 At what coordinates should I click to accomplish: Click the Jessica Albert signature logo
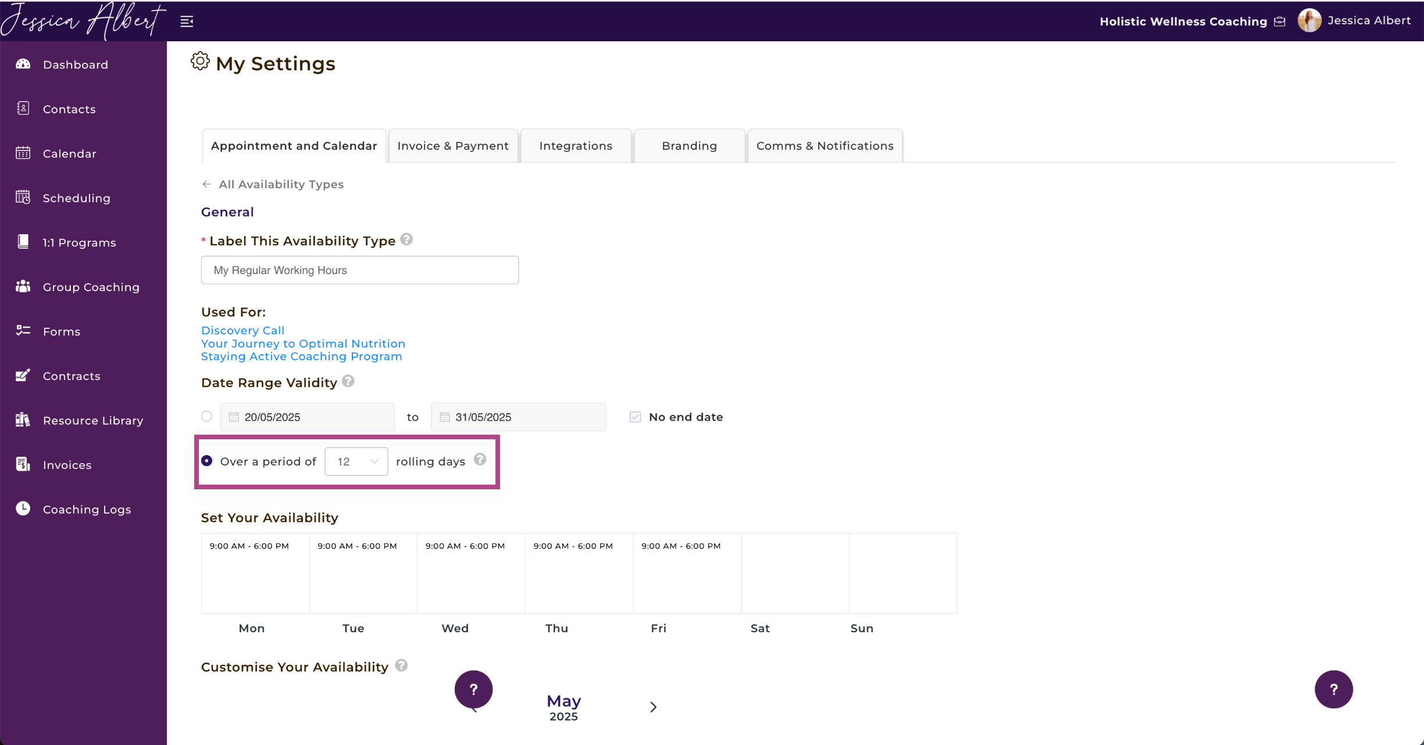(83, 21)
